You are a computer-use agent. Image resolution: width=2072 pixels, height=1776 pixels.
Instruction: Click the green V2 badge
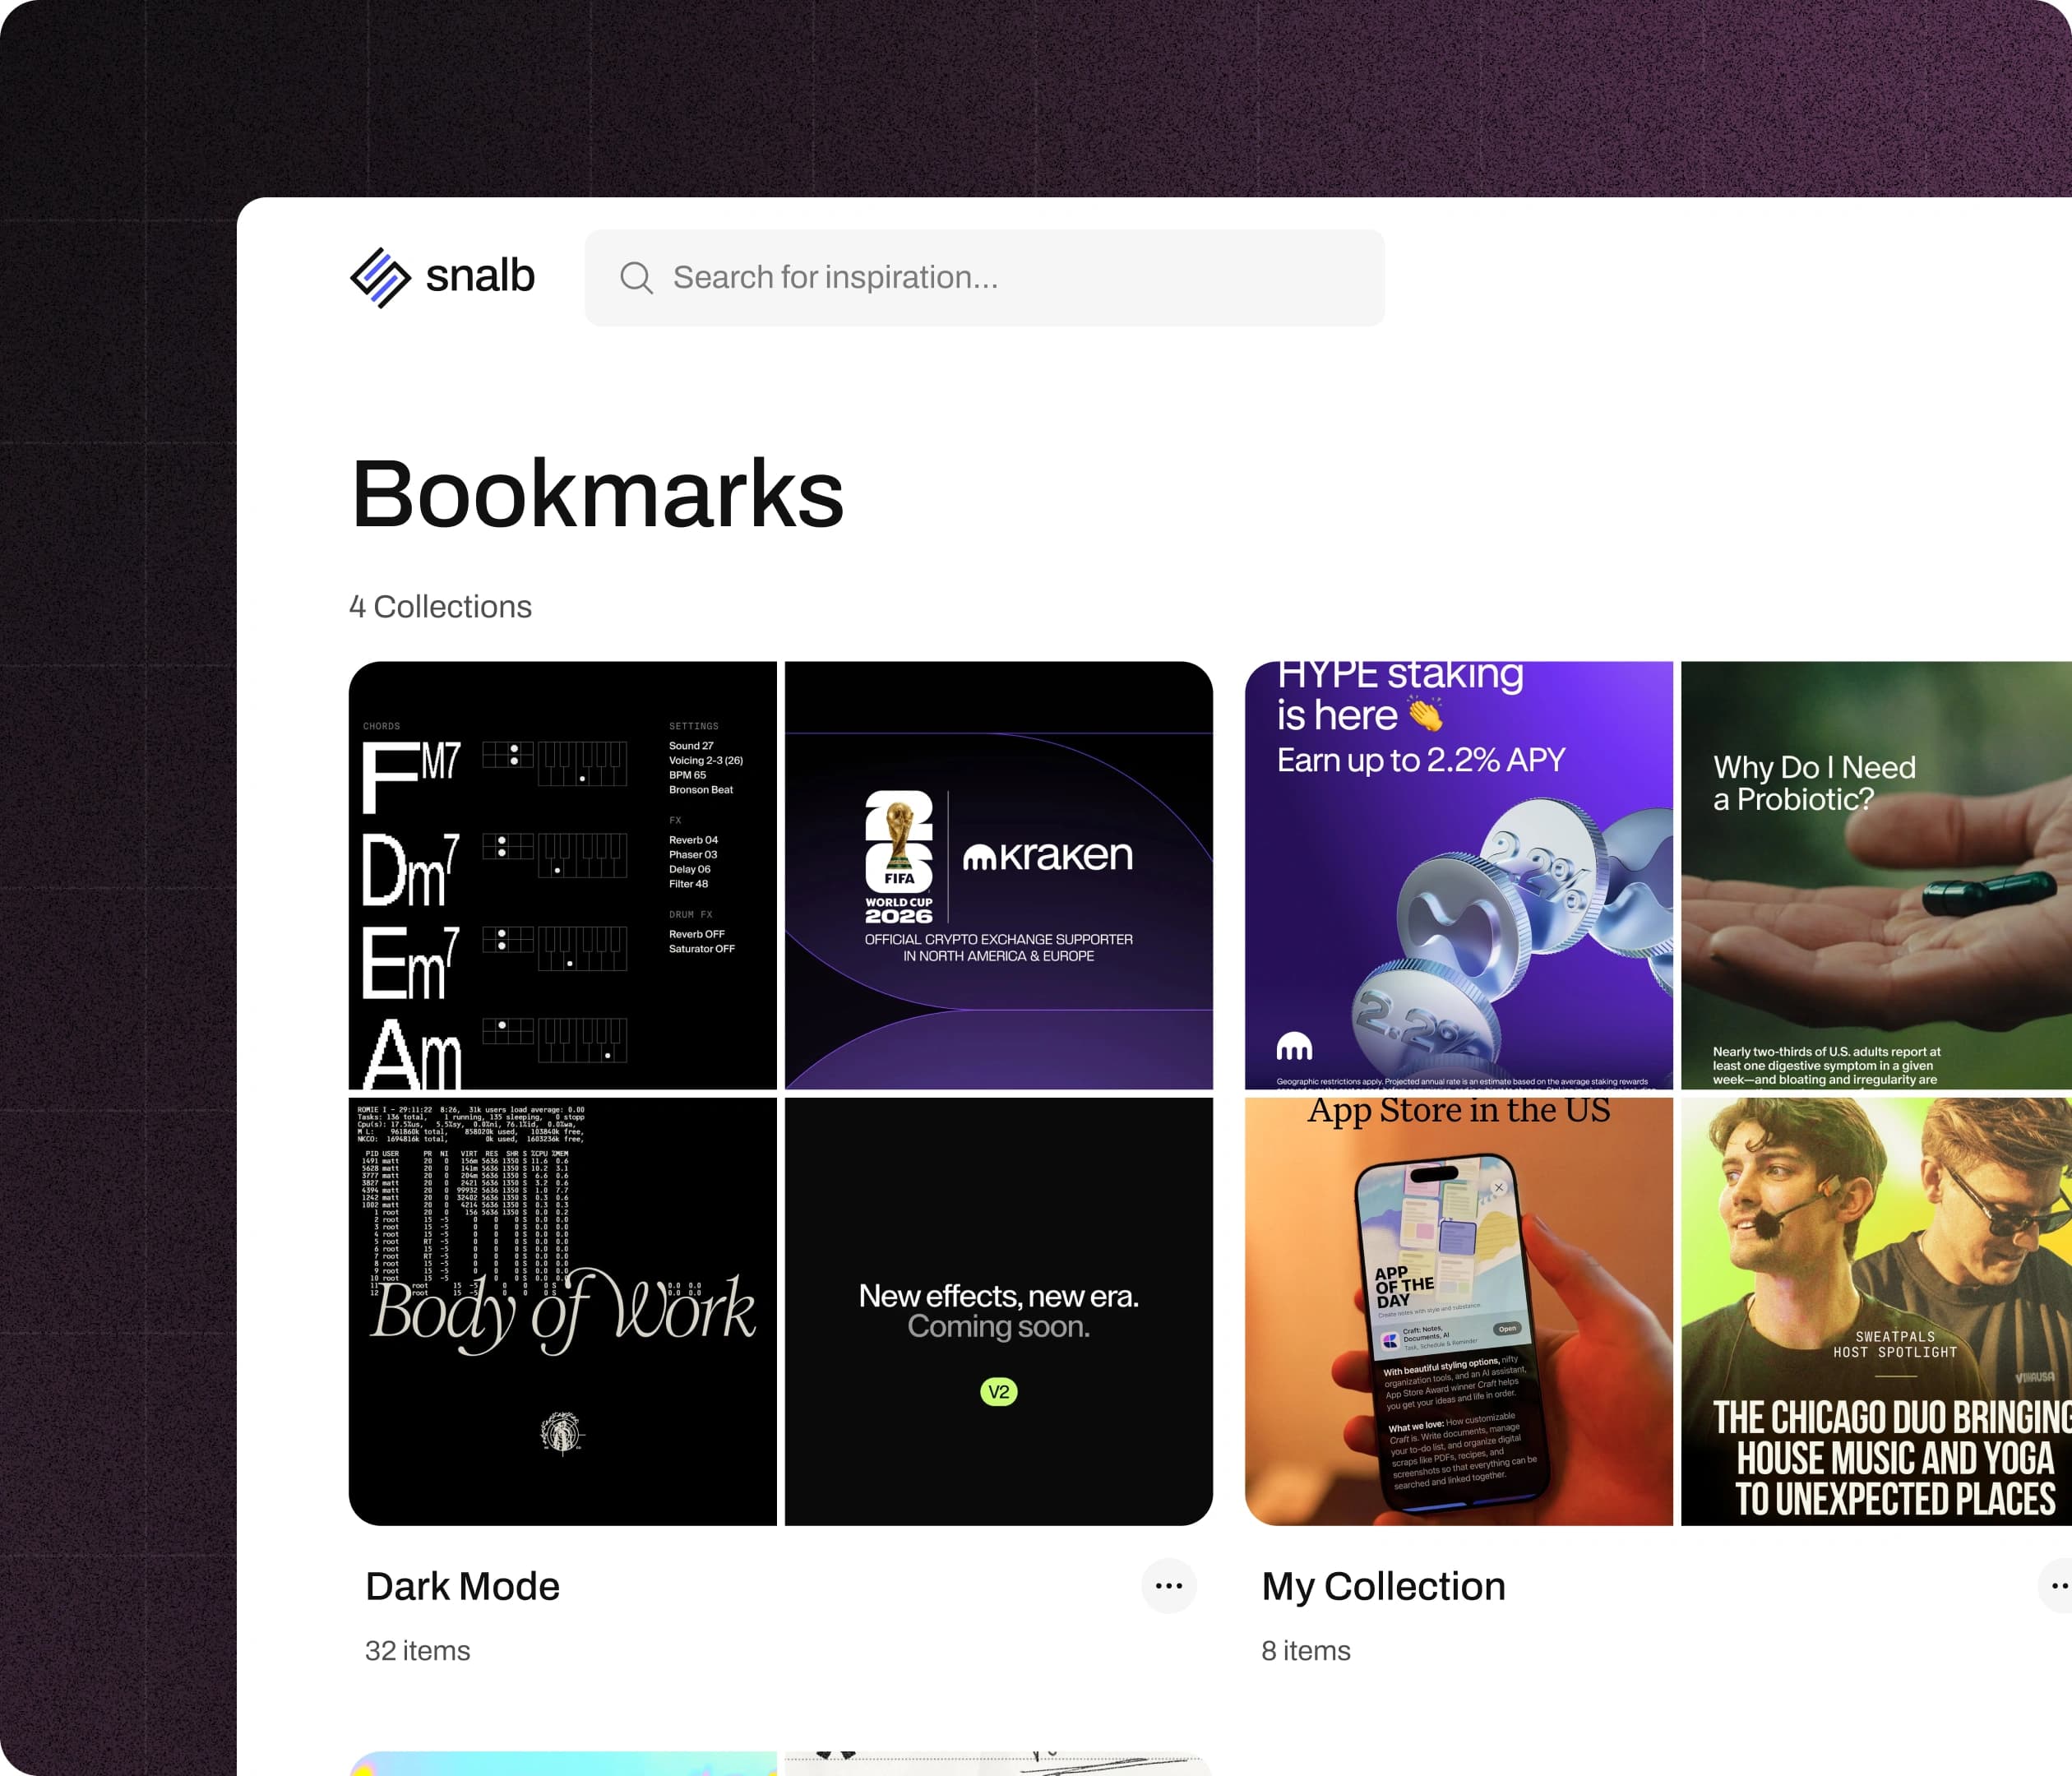(x=999, y=1391)
